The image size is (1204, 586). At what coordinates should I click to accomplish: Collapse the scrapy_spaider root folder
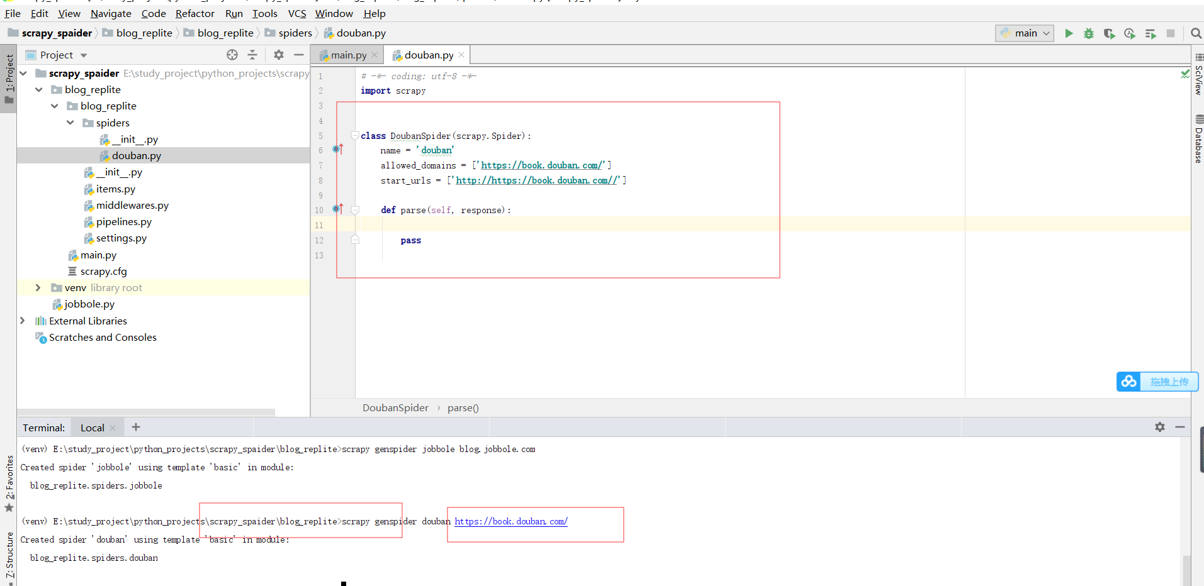(x=24, y=74)
